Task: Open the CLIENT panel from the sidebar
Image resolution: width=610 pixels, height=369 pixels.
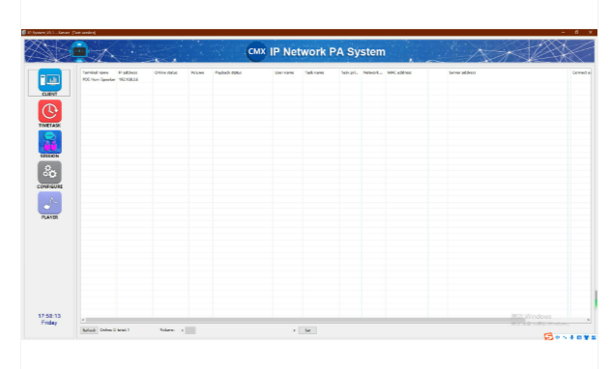Action: pos(49,82)
